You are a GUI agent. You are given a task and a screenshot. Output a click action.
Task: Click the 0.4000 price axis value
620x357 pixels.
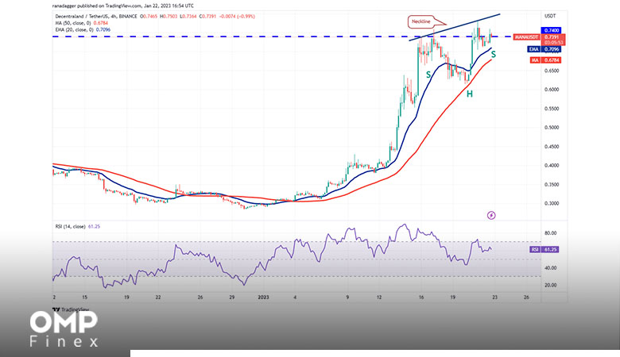552,166
